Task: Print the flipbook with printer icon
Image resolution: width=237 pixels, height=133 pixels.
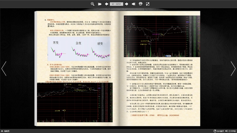Action: click(141, 4)
